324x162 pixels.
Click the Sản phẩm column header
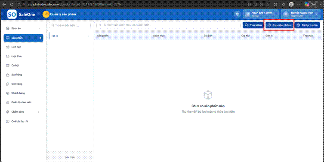(103, 36)
